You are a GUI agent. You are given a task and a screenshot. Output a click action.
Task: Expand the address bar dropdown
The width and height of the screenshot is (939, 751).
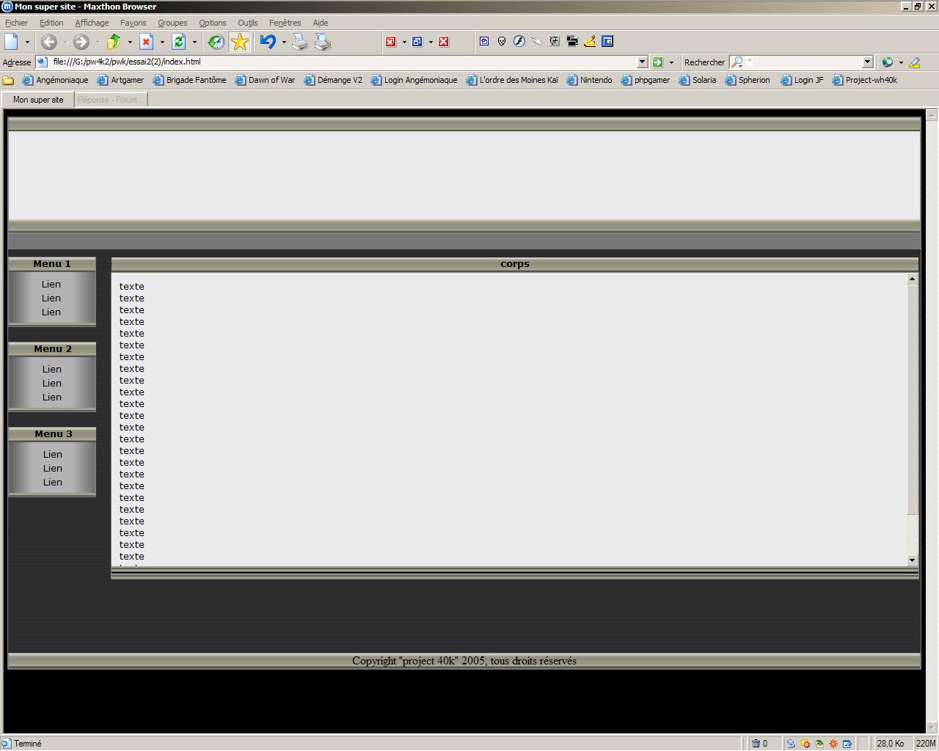point(642,62)
